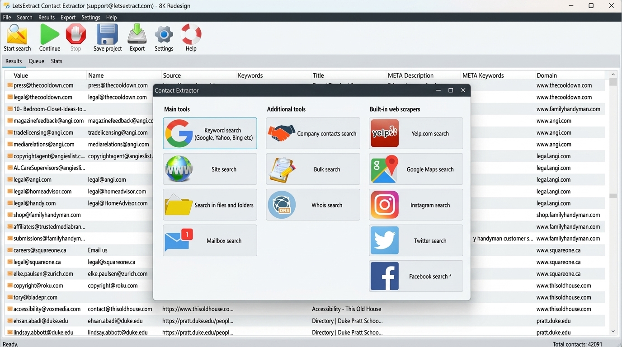Click the results scrollbar up arrow
The width and height of the screenshot is (622, 347).
[613, 74]
